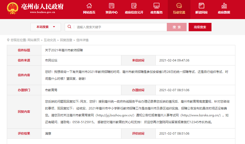Image resolution: width=245 pixels, height=144 pixels.
Task: Expand the 本站搜索 dropdown
Action: (46, 27)
